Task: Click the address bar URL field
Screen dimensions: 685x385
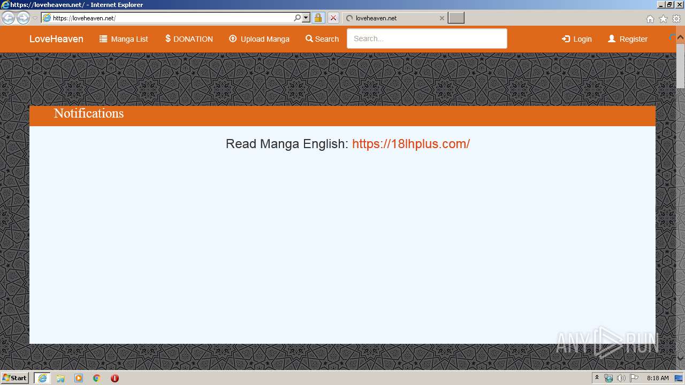Action: coord(172,18)
